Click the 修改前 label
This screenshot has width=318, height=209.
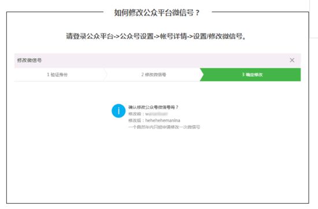[x=135, y=114]
